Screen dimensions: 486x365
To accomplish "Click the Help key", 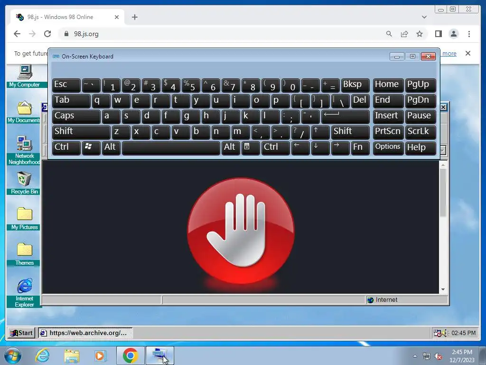I will coord(421,148).
